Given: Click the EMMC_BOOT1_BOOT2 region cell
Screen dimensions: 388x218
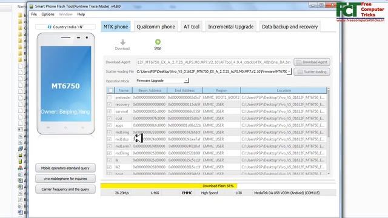Looking at the screenshot, I should 221,97.
